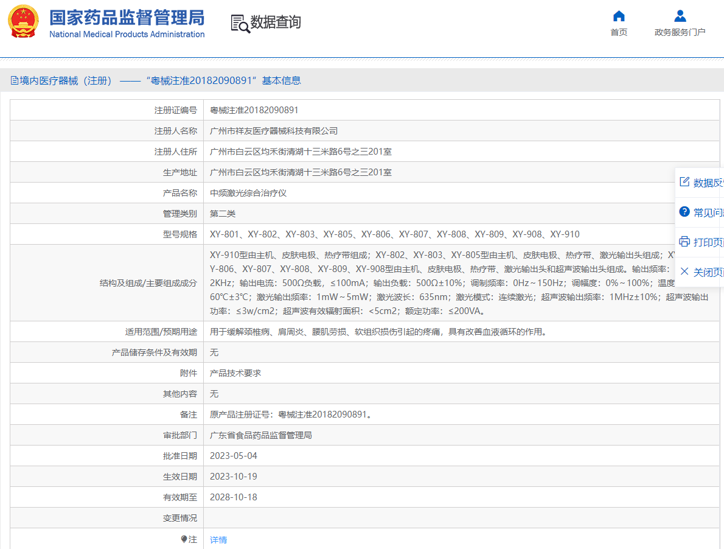Click the 产品储存条件及有效期 label
The image size is (724, 549).
(x=154, y=353)
